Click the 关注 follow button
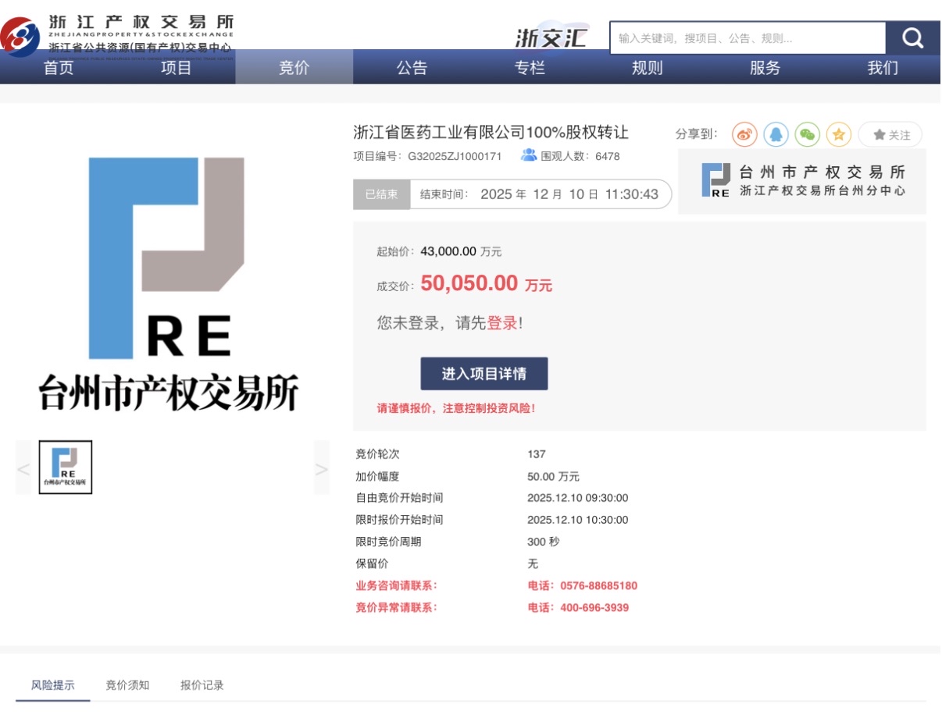Image resolution: width=942 pixels, height=718 pixels. pos(890,134)
